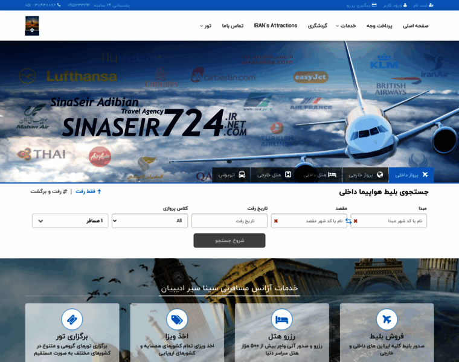Open visa (اخذ ویزا) heading
The image size is (459, 362).
[177, 337]
